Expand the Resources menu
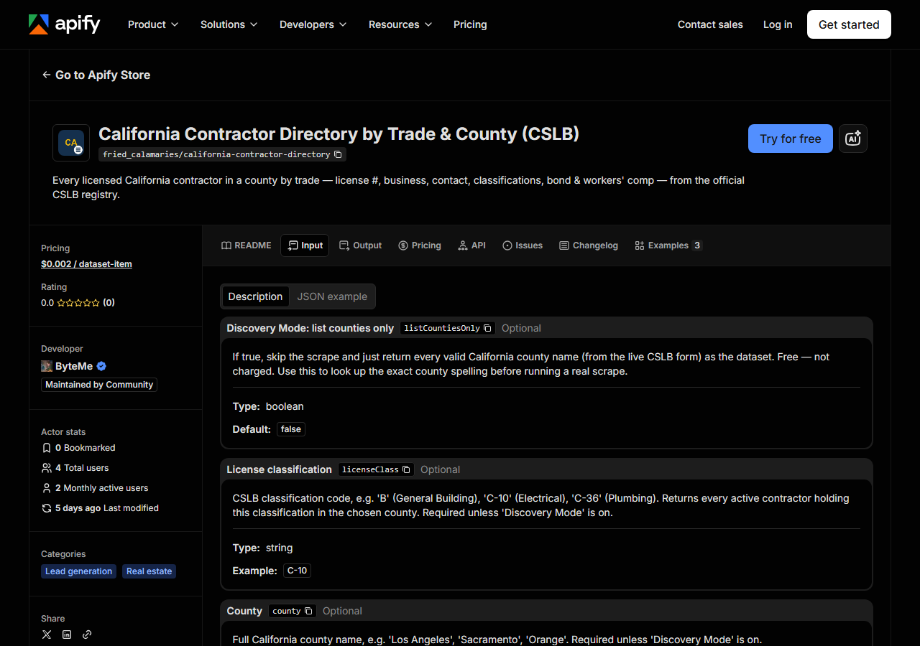The width and height of the screenshot is (920, 646). [x=400, y=24]
